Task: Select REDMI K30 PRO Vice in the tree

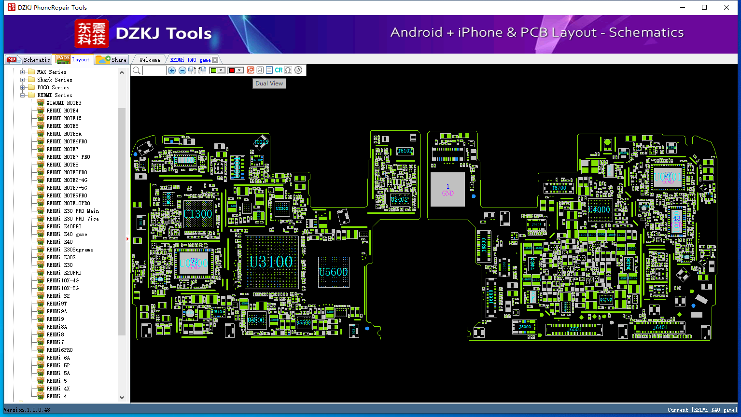Action: click(73, 219)
